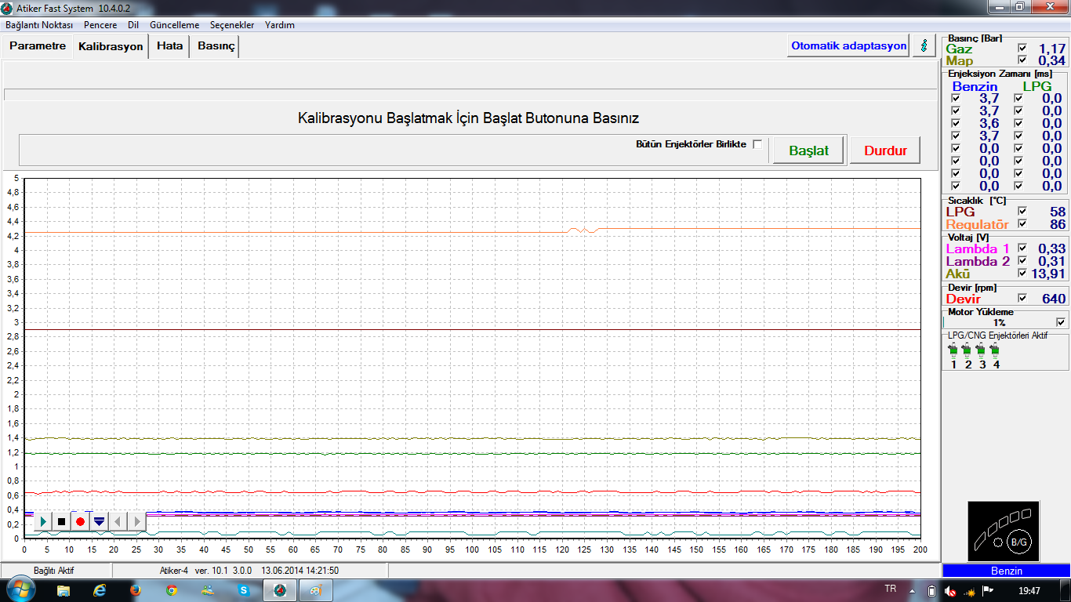Screen dimensions: 1071x602
Task: Toggle the Motor Yükleme checkbox
Action: (x=1061, y=322)
